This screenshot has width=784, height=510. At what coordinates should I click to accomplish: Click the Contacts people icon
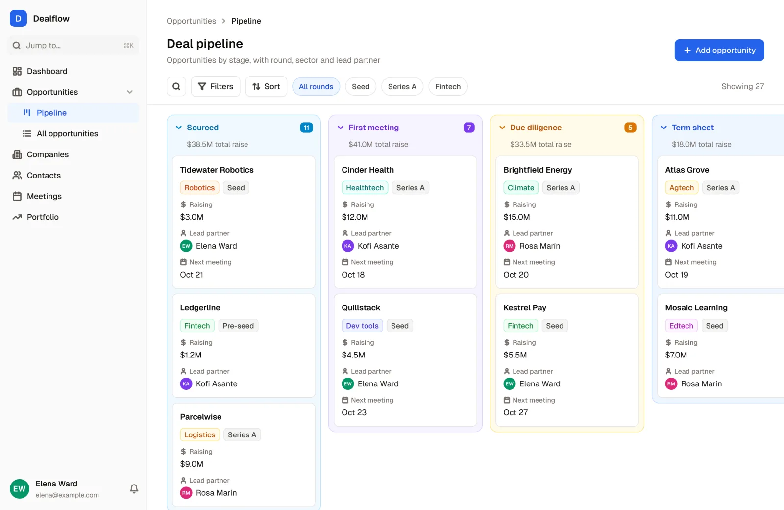point(17,176)
